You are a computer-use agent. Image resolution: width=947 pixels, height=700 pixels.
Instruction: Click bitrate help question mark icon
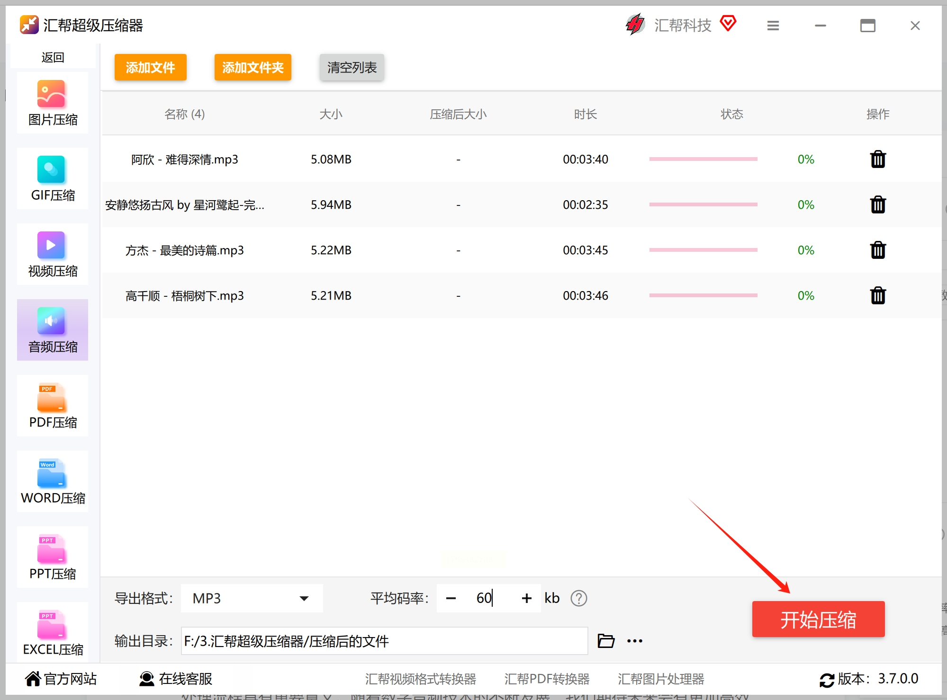click(x=578, y=598)
